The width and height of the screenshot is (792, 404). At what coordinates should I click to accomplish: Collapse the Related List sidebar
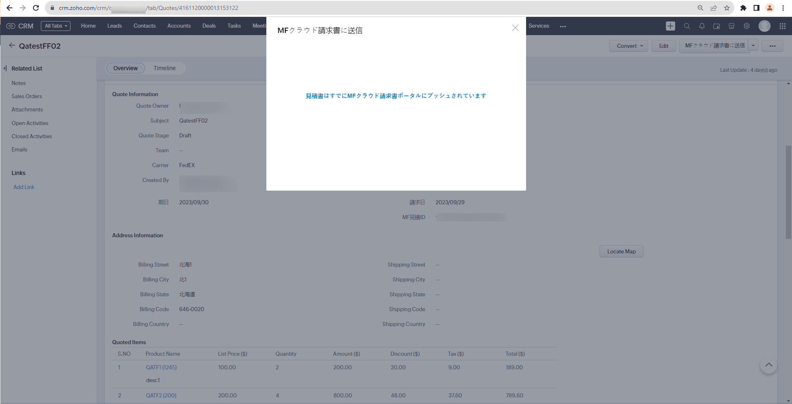[x=5, y=69]
